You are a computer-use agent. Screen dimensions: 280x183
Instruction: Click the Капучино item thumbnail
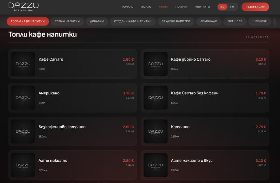156,131
